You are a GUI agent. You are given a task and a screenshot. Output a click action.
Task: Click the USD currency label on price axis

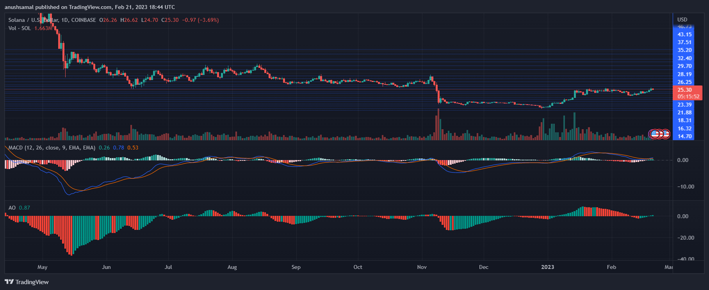click(682, 20)
